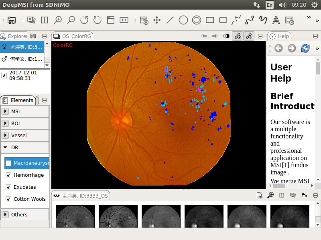Expand the MSI section
Viewport: 321px width, 240px height.
(5, 111)
